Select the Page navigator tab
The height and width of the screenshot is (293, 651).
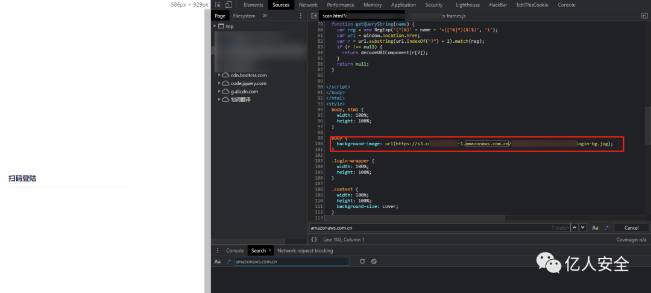pos(220,16)
